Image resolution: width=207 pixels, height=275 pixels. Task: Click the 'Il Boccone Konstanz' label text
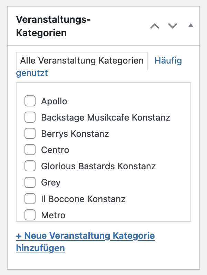click(x=83, y=199)
